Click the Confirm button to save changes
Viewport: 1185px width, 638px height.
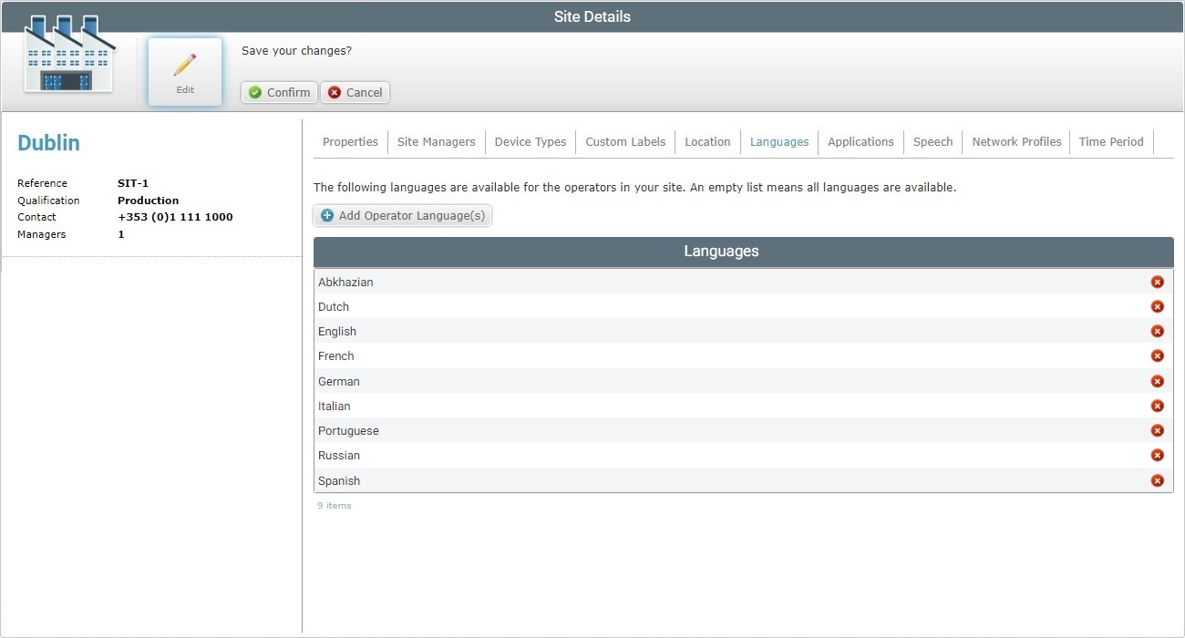(x=278, y=92)
